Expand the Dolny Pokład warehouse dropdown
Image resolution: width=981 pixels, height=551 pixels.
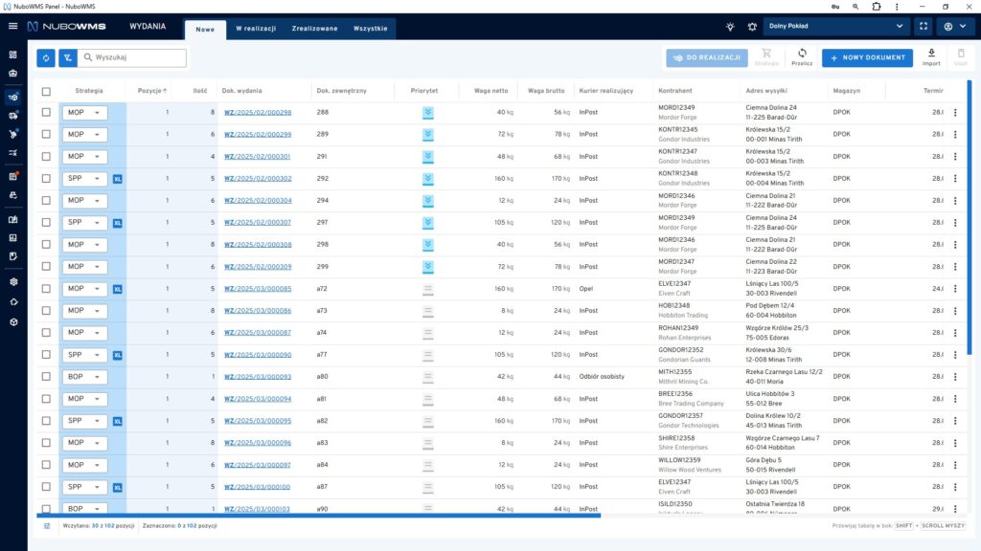[837, 27]
